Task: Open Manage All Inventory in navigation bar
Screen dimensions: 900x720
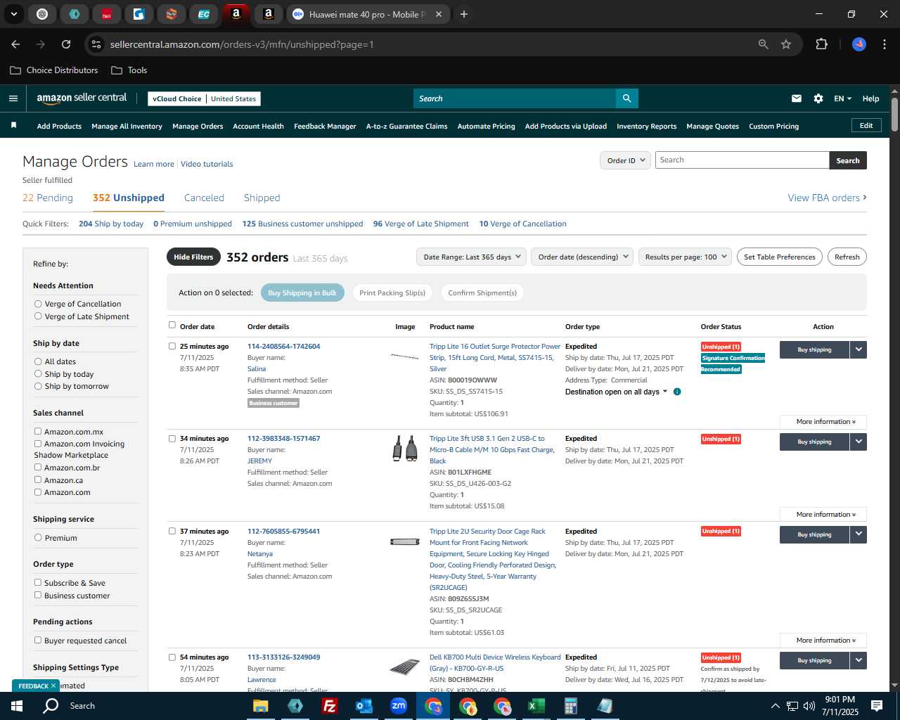Action: pyautogui.click(x=127, y=126)
